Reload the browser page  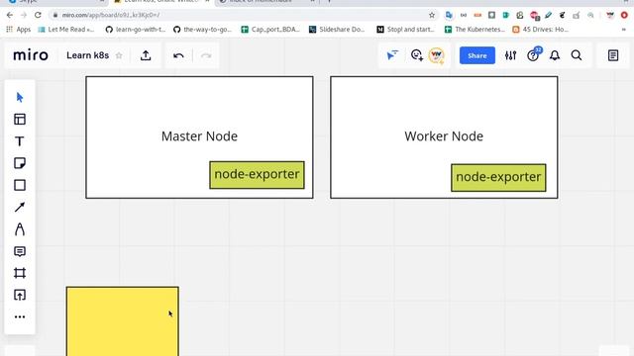[x=38, y=15]
